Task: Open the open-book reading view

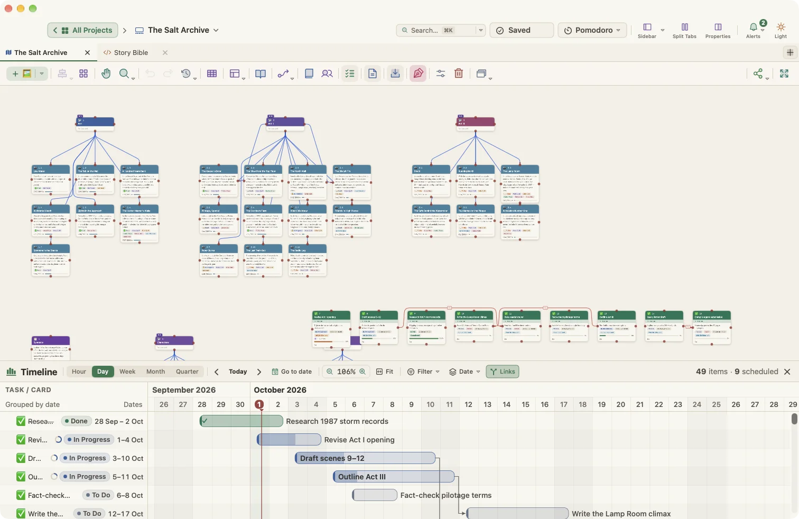Action: [261, 73]
